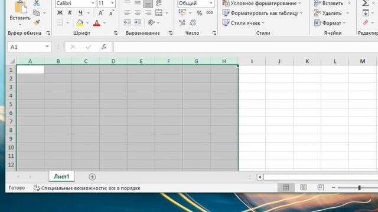Toggle Wrap Text in the alignment group
Viewport: 378px width, 212px height.
tap(159, 3)
